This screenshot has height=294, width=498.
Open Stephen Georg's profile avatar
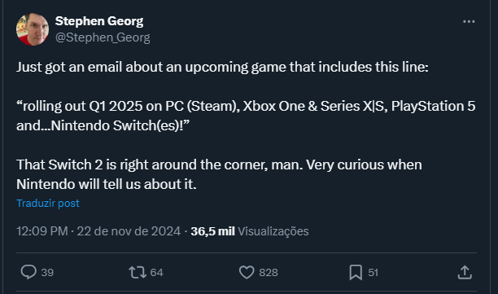point(33,29)
